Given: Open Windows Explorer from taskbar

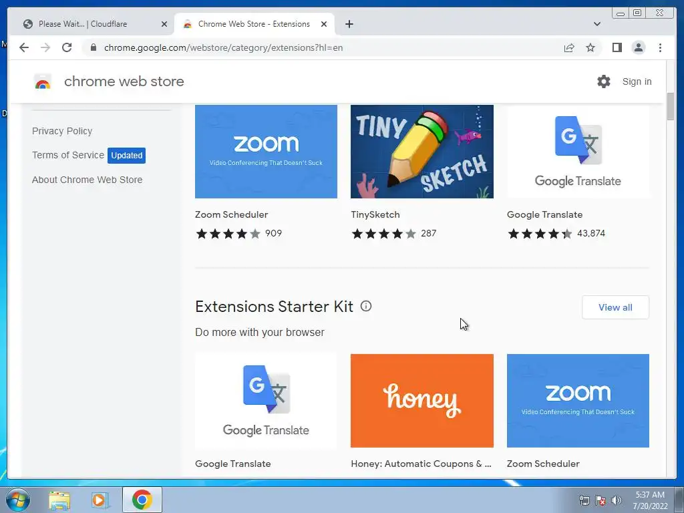Looking at the screenshot, I should click(x=59, y=500).
